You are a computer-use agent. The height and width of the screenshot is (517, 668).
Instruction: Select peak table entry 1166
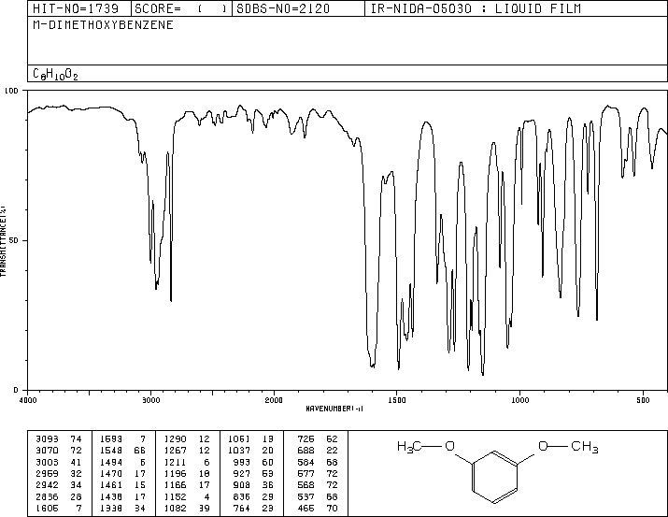pos(175,485)
